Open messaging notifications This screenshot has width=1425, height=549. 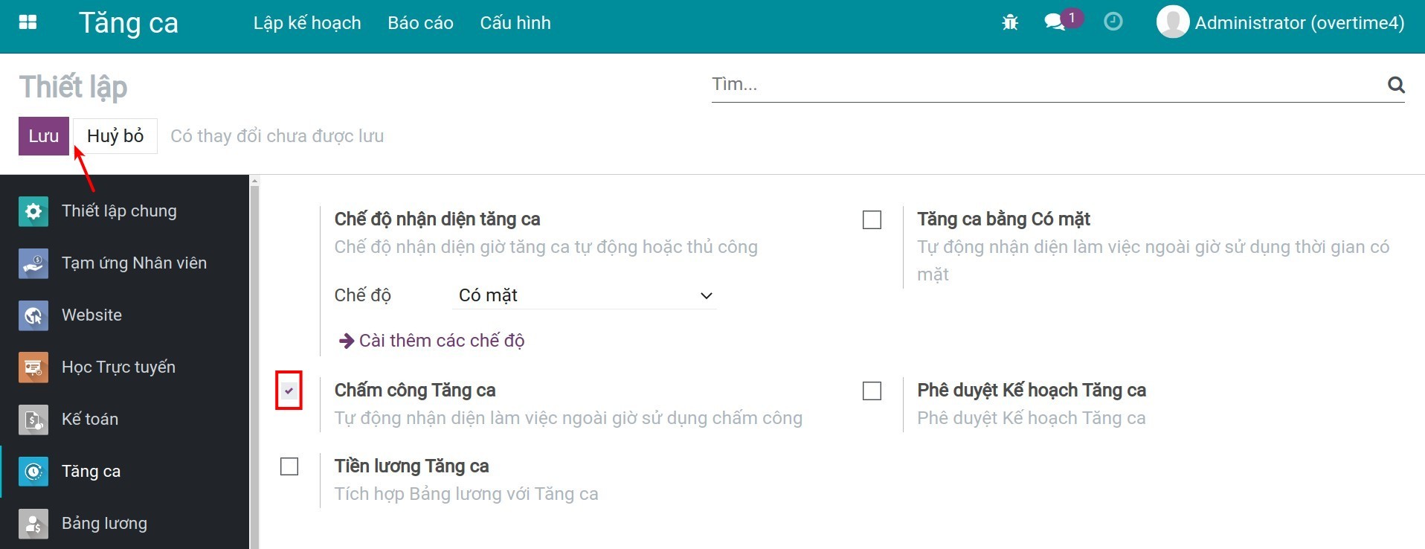1056,22
